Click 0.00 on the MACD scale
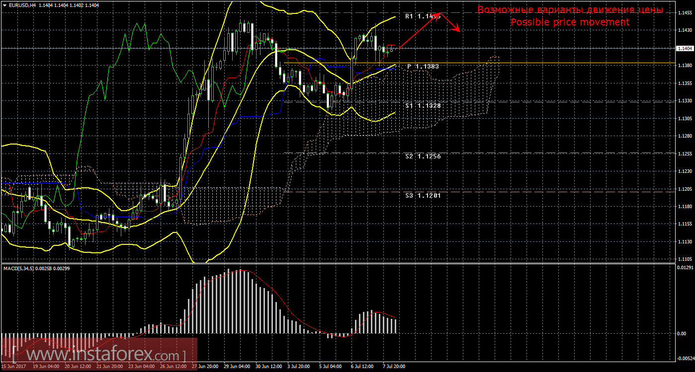Image resolution: width=695 pixels, height=372 pixels. click(682, 333)
